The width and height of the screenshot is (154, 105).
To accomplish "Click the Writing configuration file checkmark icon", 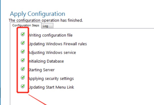I will (x=23, y=35).
